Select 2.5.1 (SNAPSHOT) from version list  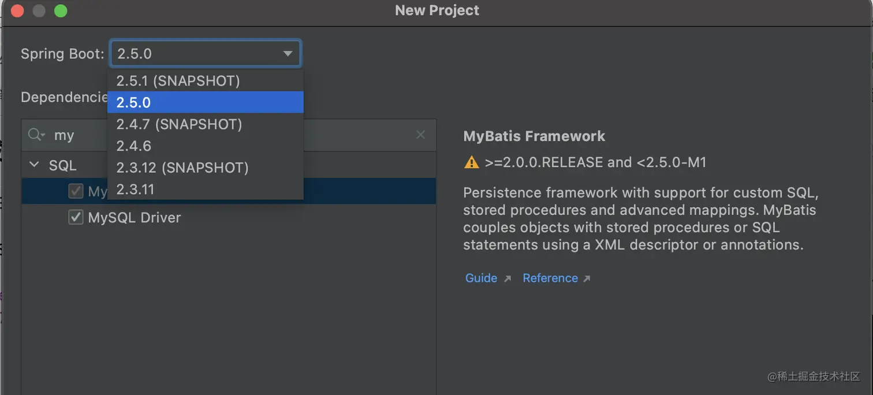click(178, 81)
